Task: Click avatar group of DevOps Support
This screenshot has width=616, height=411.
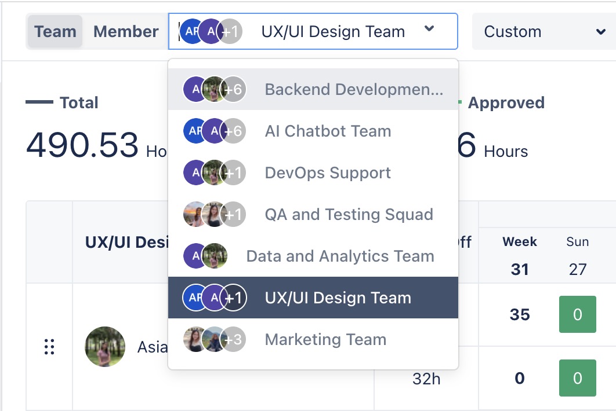Action: point(215,173)
